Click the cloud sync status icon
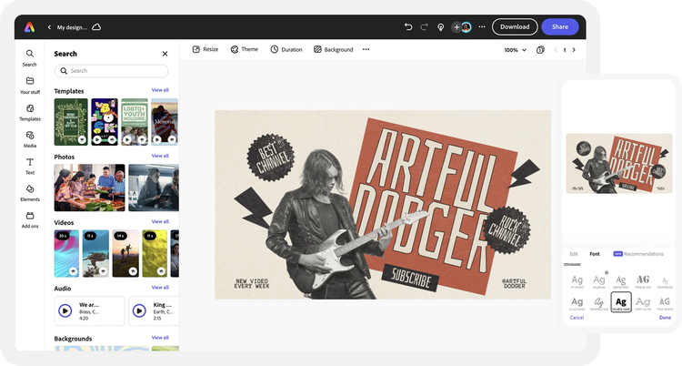Screen dimensions: 682x366 (x=96, y=27)
